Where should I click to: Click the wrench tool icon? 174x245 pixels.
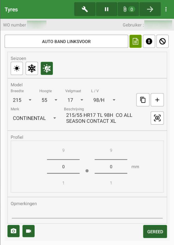85,9
